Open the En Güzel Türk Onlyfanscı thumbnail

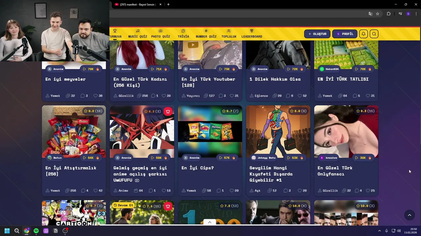pyautogui.click(x=346, y=131)
